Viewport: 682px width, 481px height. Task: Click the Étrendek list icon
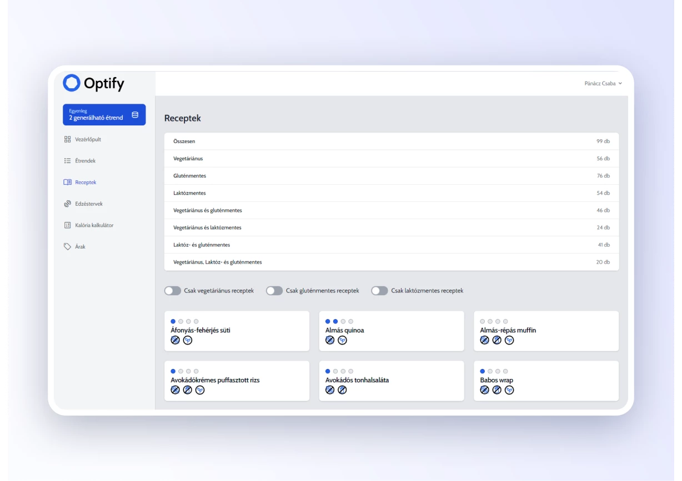point(68,161)
